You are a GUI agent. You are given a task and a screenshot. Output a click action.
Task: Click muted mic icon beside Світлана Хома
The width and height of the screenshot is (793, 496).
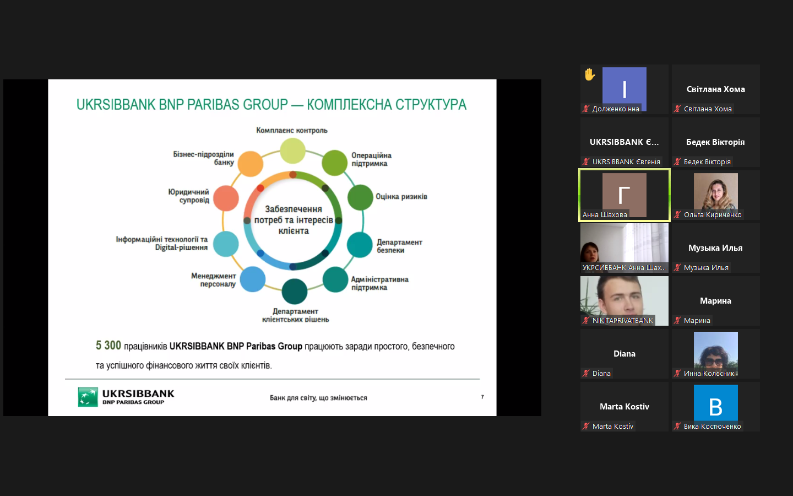tap(677, 109)
